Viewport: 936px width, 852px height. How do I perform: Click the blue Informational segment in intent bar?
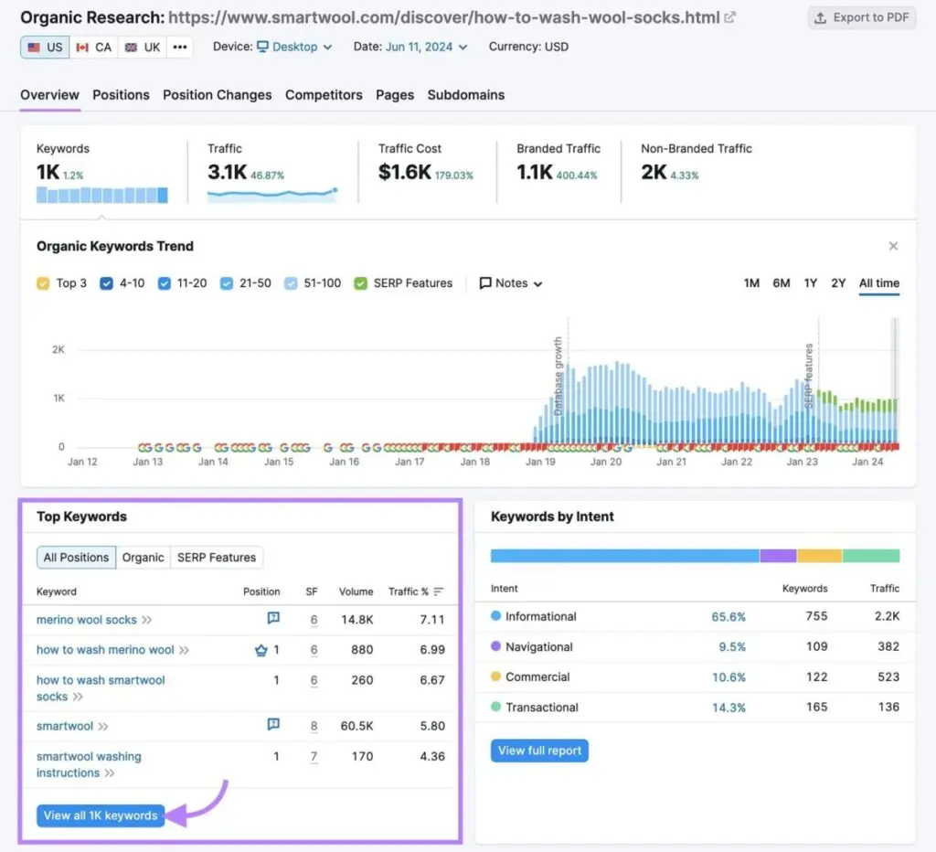tap(624, 556)
